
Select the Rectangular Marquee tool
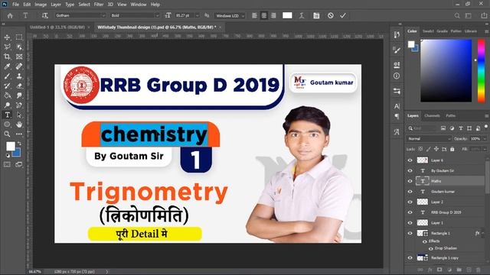[19, 37]
